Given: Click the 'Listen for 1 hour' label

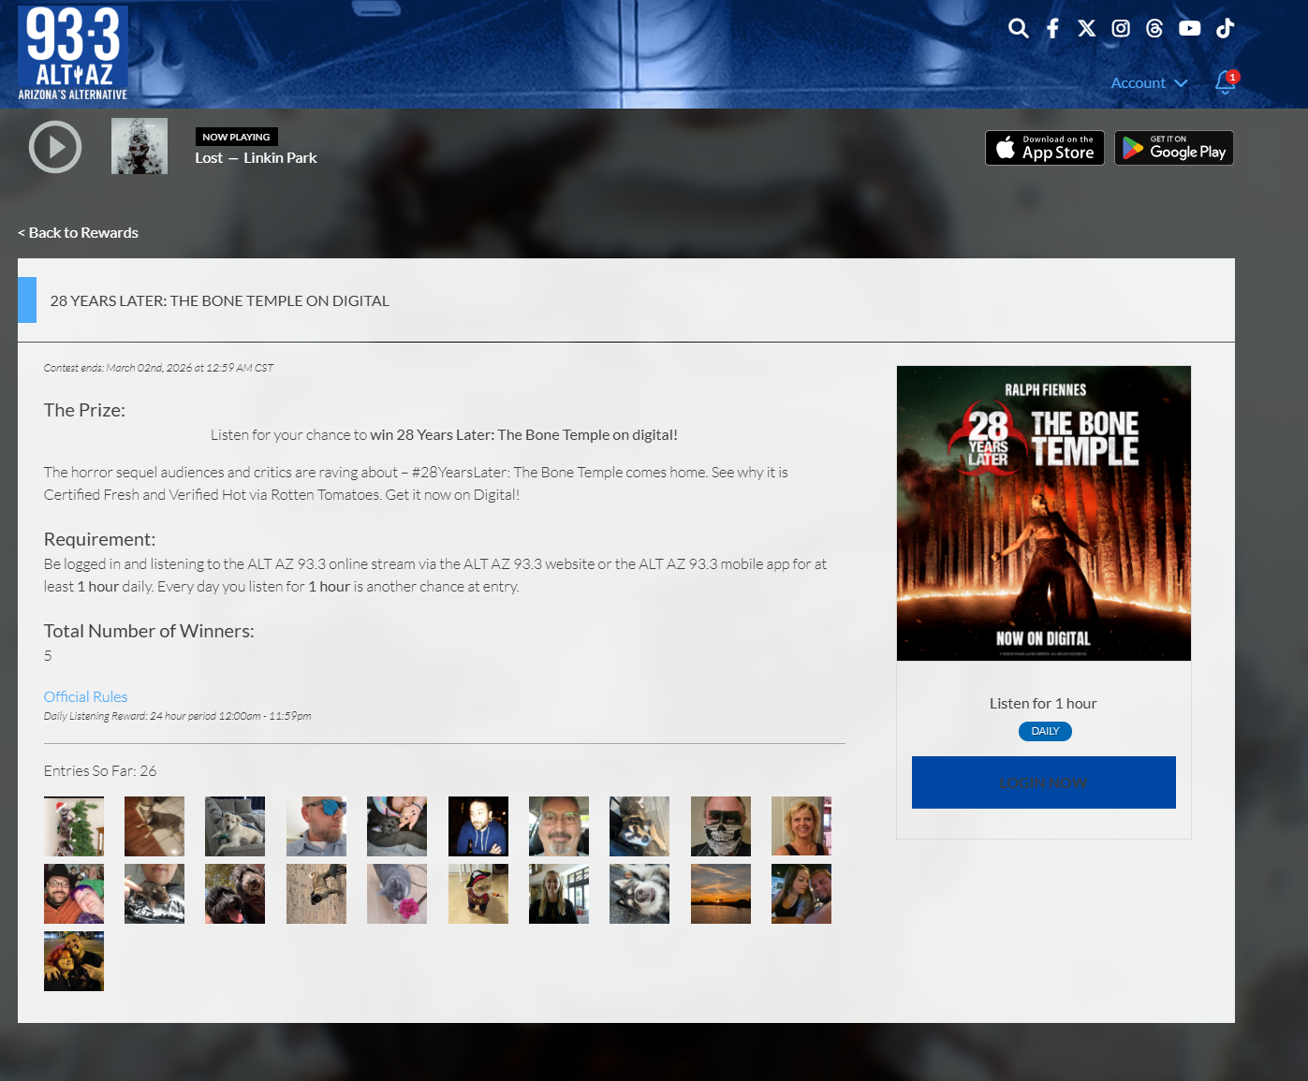Looking at the screenshot, I should click(x=1043, y=704).
